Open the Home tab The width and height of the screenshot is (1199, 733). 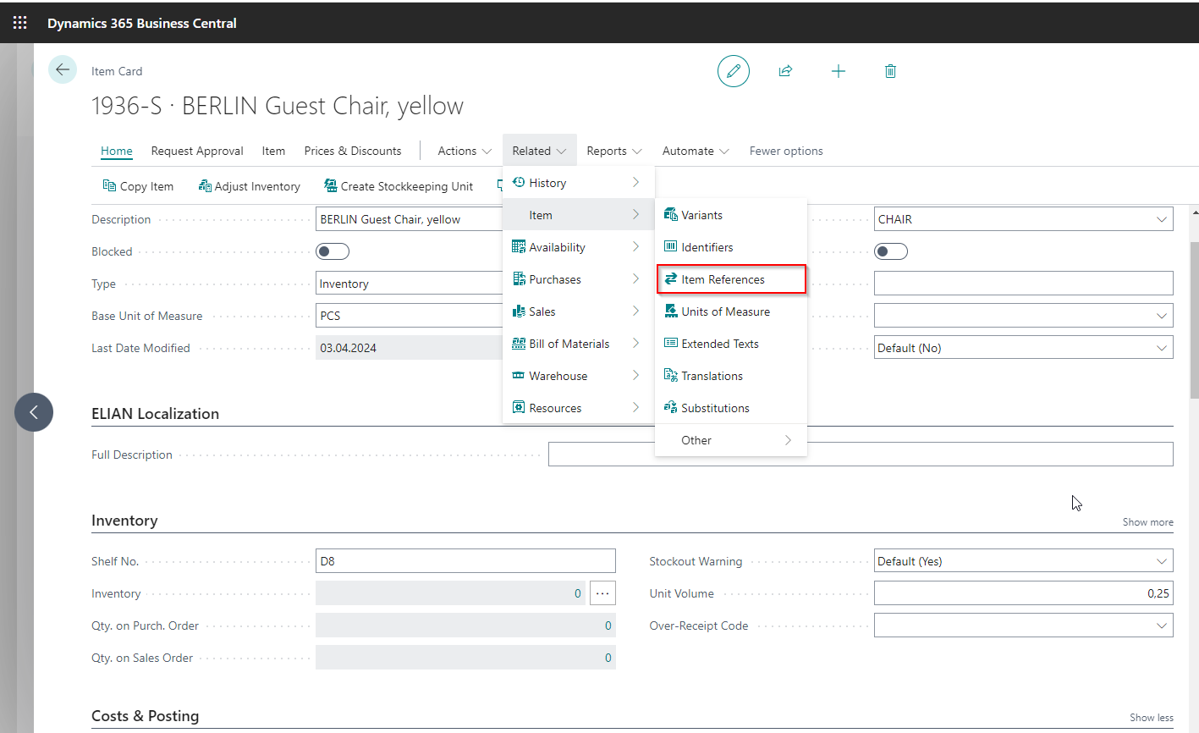tap(117, 151)
